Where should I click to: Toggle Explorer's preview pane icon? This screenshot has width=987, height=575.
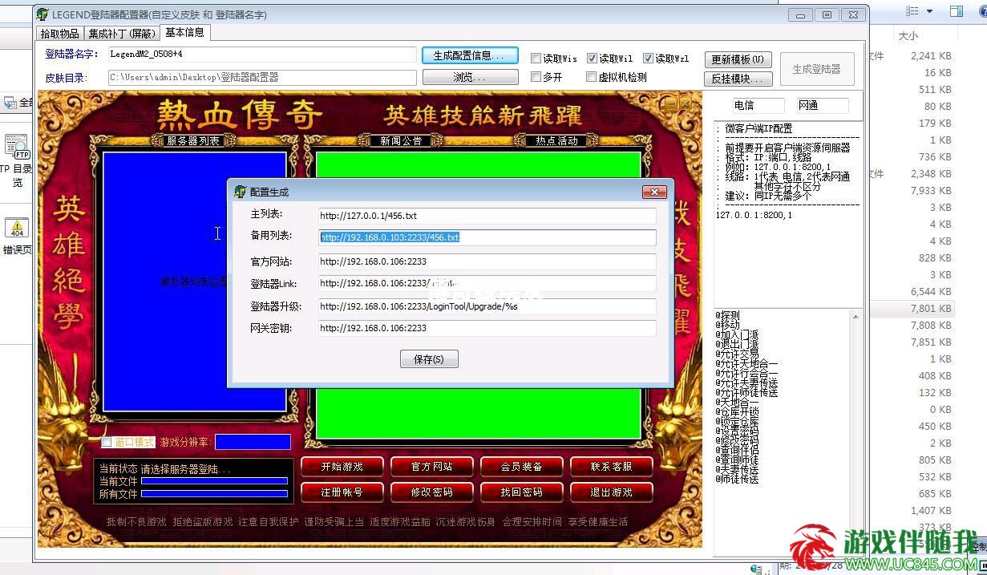coord(957,11)
